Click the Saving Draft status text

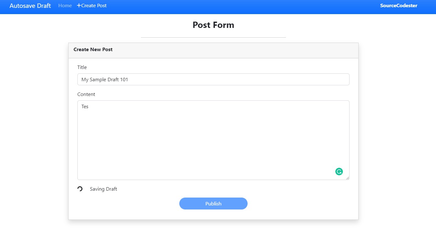pos(103,189)
